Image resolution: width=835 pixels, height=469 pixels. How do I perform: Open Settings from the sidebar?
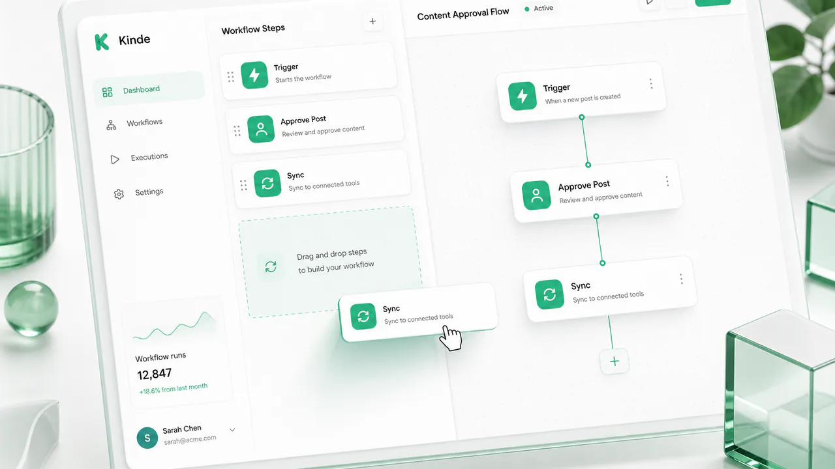[x=139, y=193]
